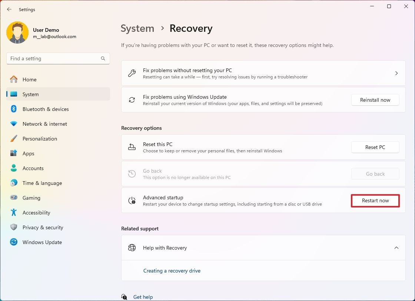Screen dimensions: 415x301
Task: Click the search magnifier in Find a setting
Action: pyautogui.click(x=103, y=58)
